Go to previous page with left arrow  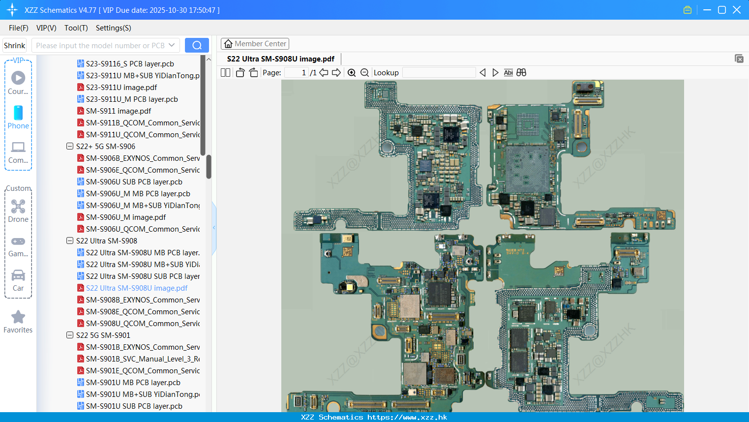(324, 72)
